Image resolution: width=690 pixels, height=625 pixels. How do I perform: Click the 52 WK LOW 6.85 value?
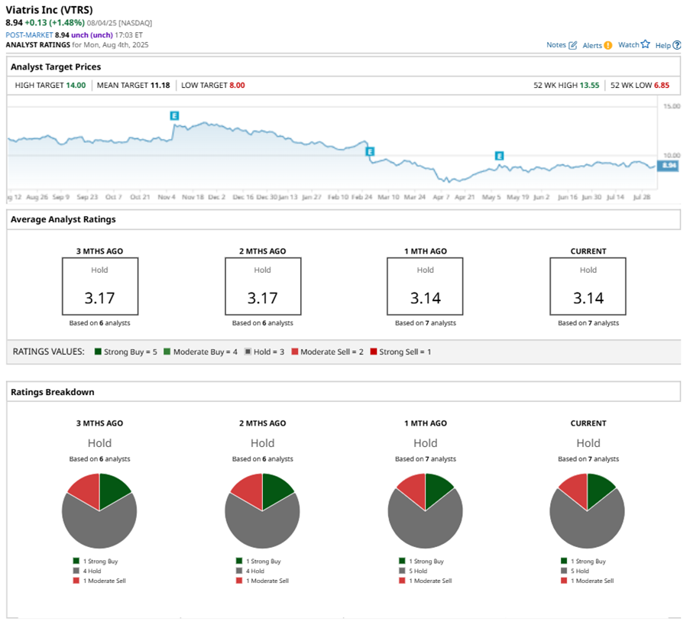[x=662, y=86]
